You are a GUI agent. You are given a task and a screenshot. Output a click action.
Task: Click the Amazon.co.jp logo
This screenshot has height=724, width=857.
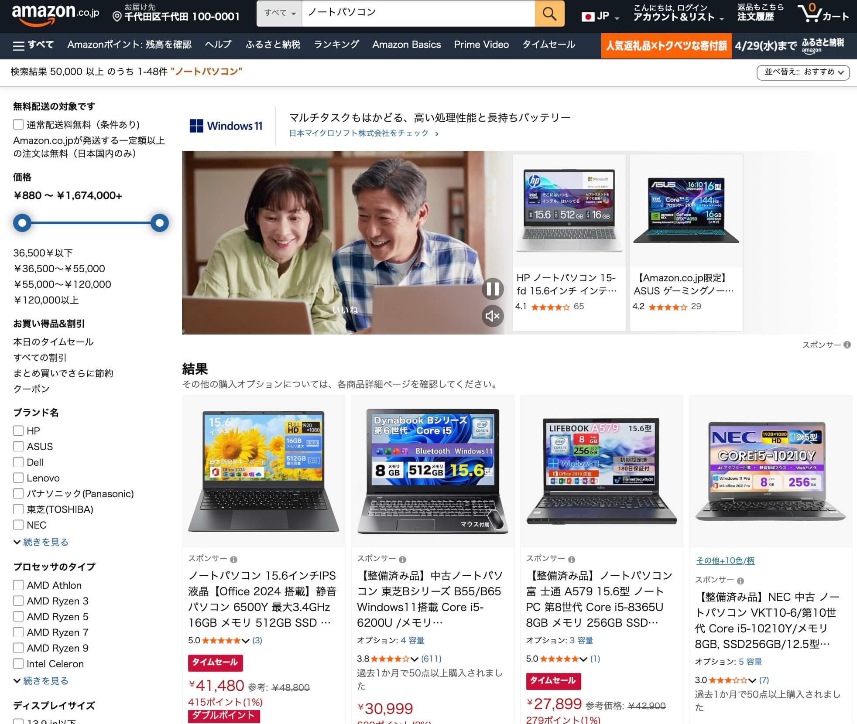pyautogui.click(x=55, y=15)
